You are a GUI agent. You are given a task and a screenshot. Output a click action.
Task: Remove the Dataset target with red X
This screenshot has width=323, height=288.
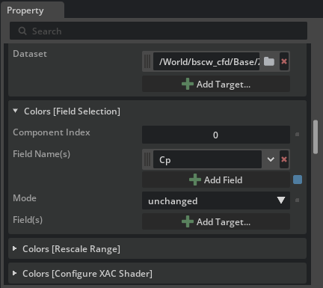click(284, 61)
